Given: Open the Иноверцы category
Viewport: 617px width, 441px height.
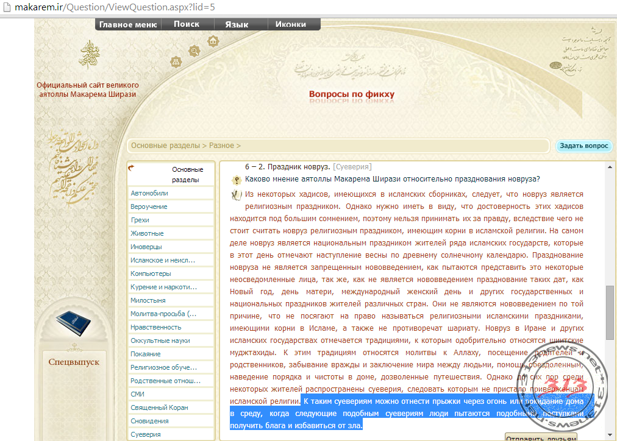Looking at the screenshot, I should (171, 247).
